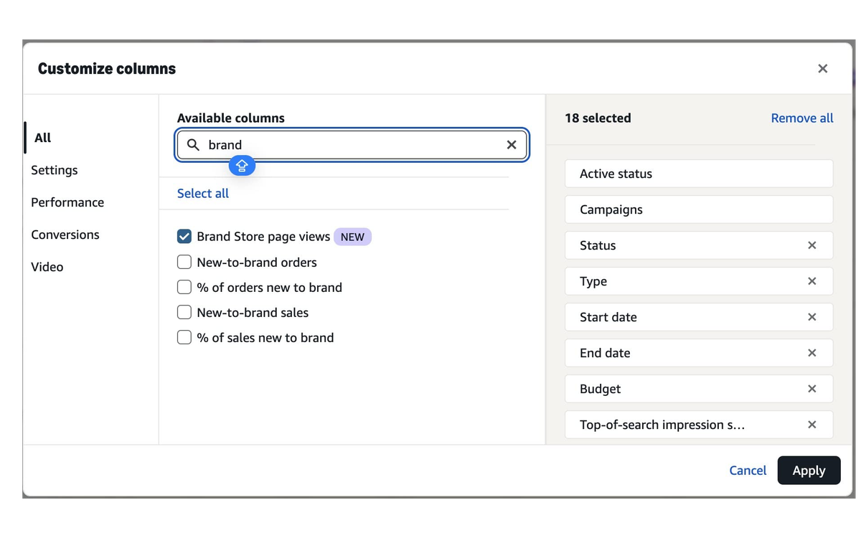Select % of sales new to brand
Viewport: 861px width, 538px height.
tap(184, 337)
